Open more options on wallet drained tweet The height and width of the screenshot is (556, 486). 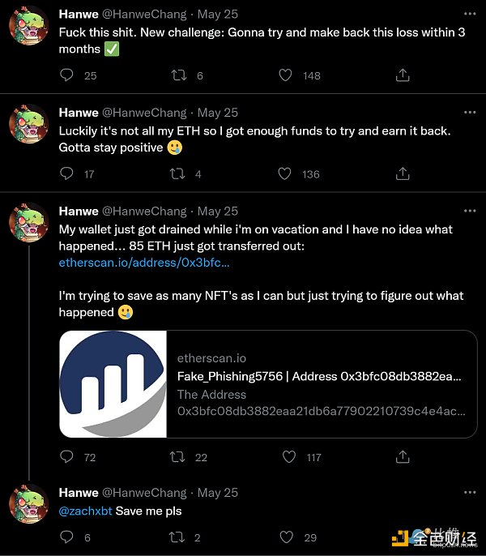(469, 211)
